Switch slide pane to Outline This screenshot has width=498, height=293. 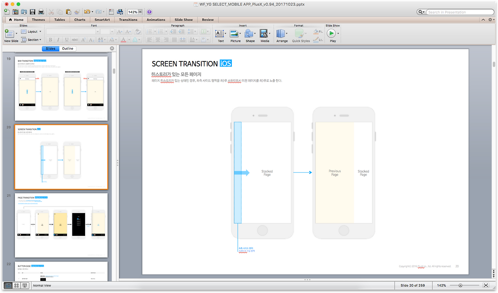(x=68, y=49)
